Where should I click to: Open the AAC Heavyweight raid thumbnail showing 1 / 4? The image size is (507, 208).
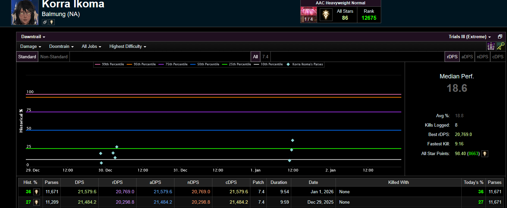click(308, 15)
